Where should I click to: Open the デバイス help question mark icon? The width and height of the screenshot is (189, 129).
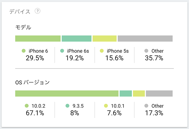[x=37, y=11]
